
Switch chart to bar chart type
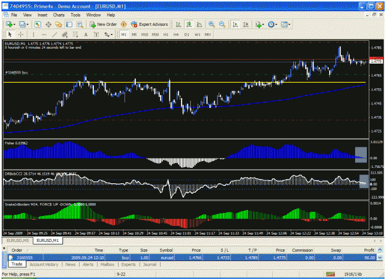pyautogui.click(x=178, y=24)
